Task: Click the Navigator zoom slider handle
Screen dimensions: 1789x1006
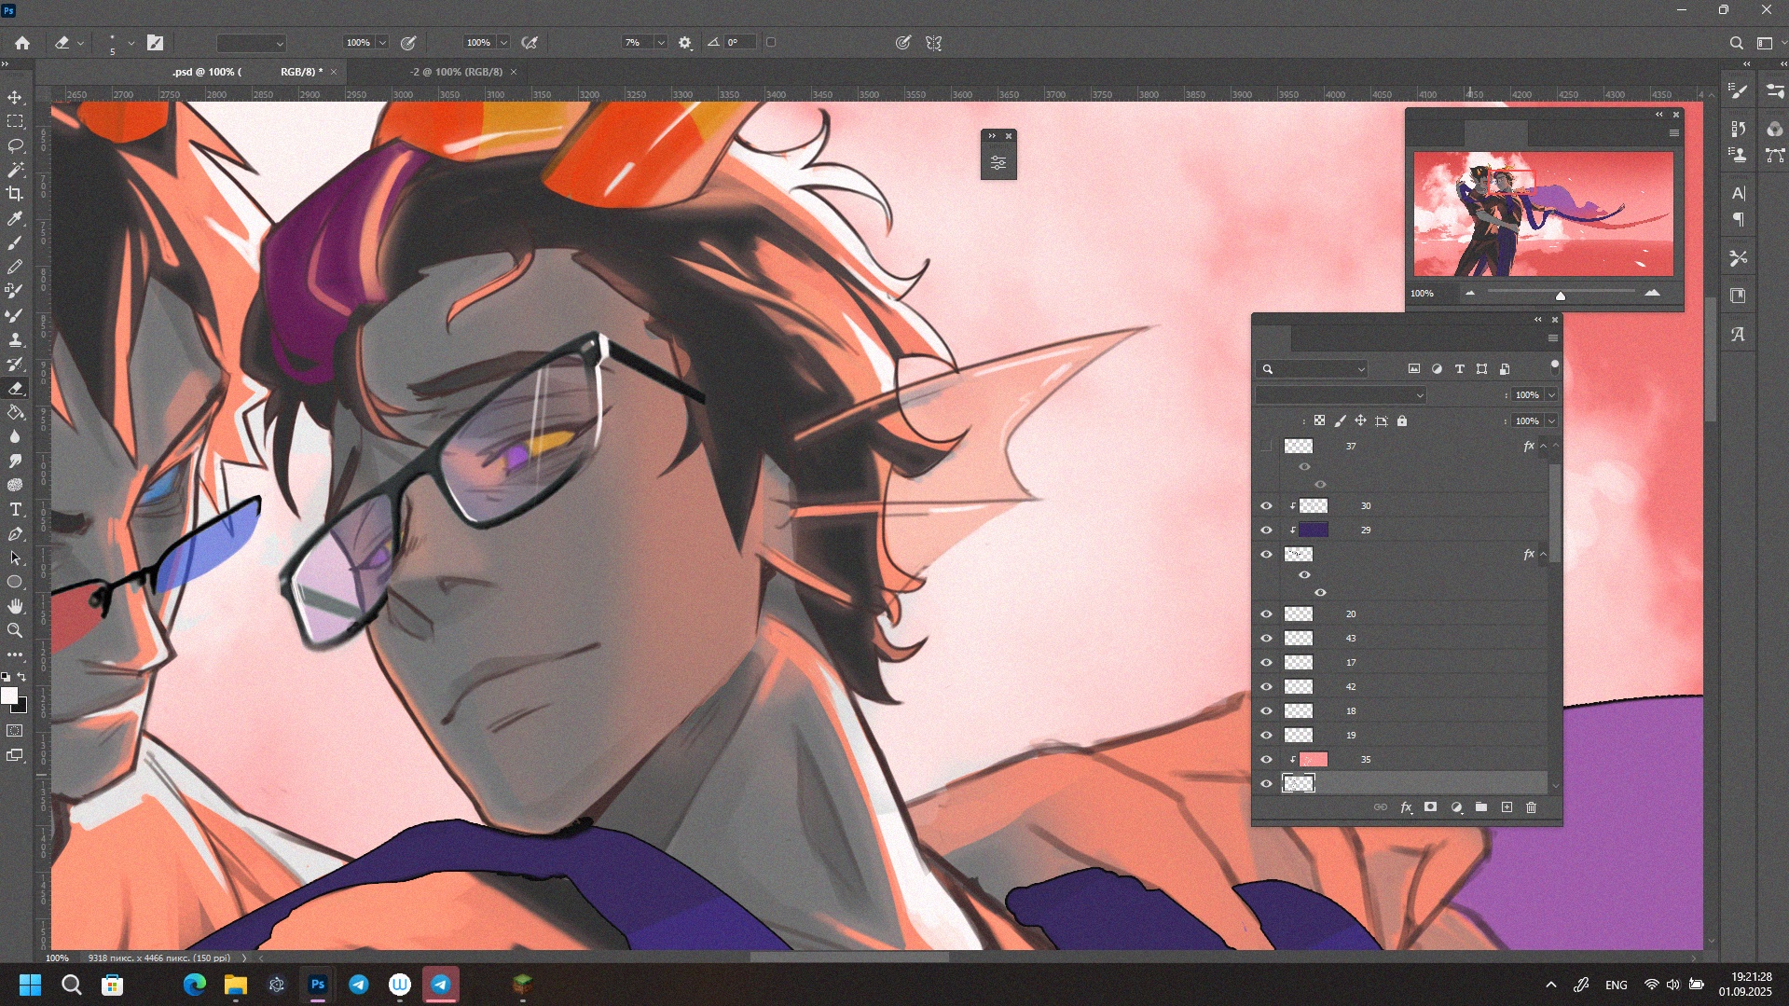Action: point(1561,296)
